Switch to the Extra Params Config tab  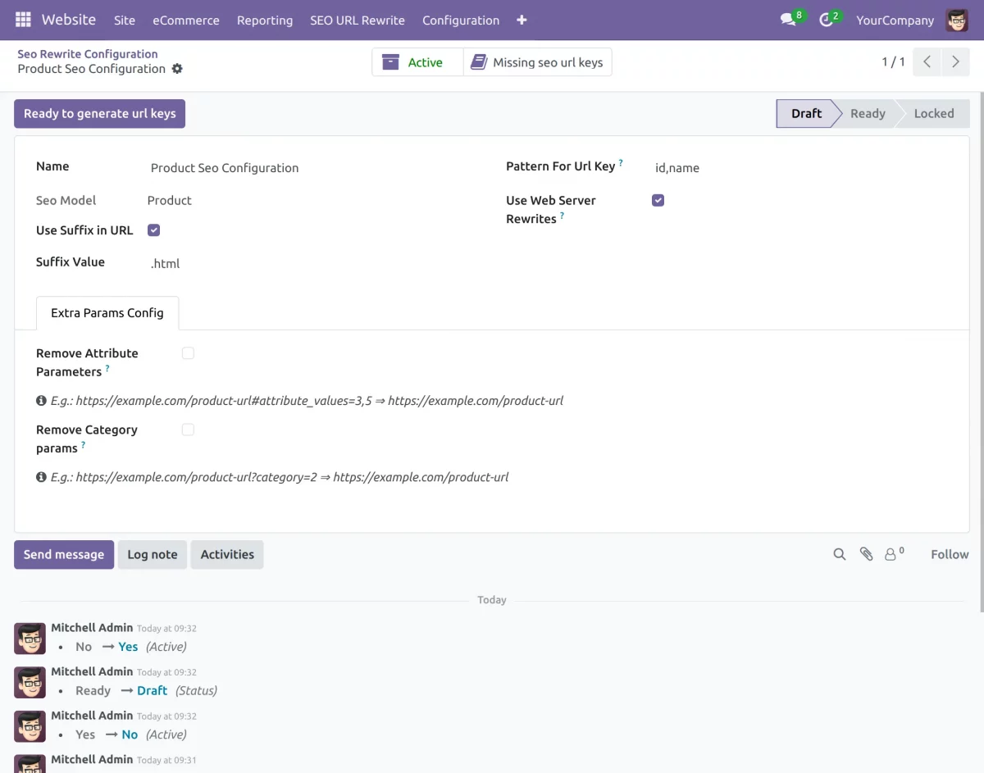click(107, 313)
